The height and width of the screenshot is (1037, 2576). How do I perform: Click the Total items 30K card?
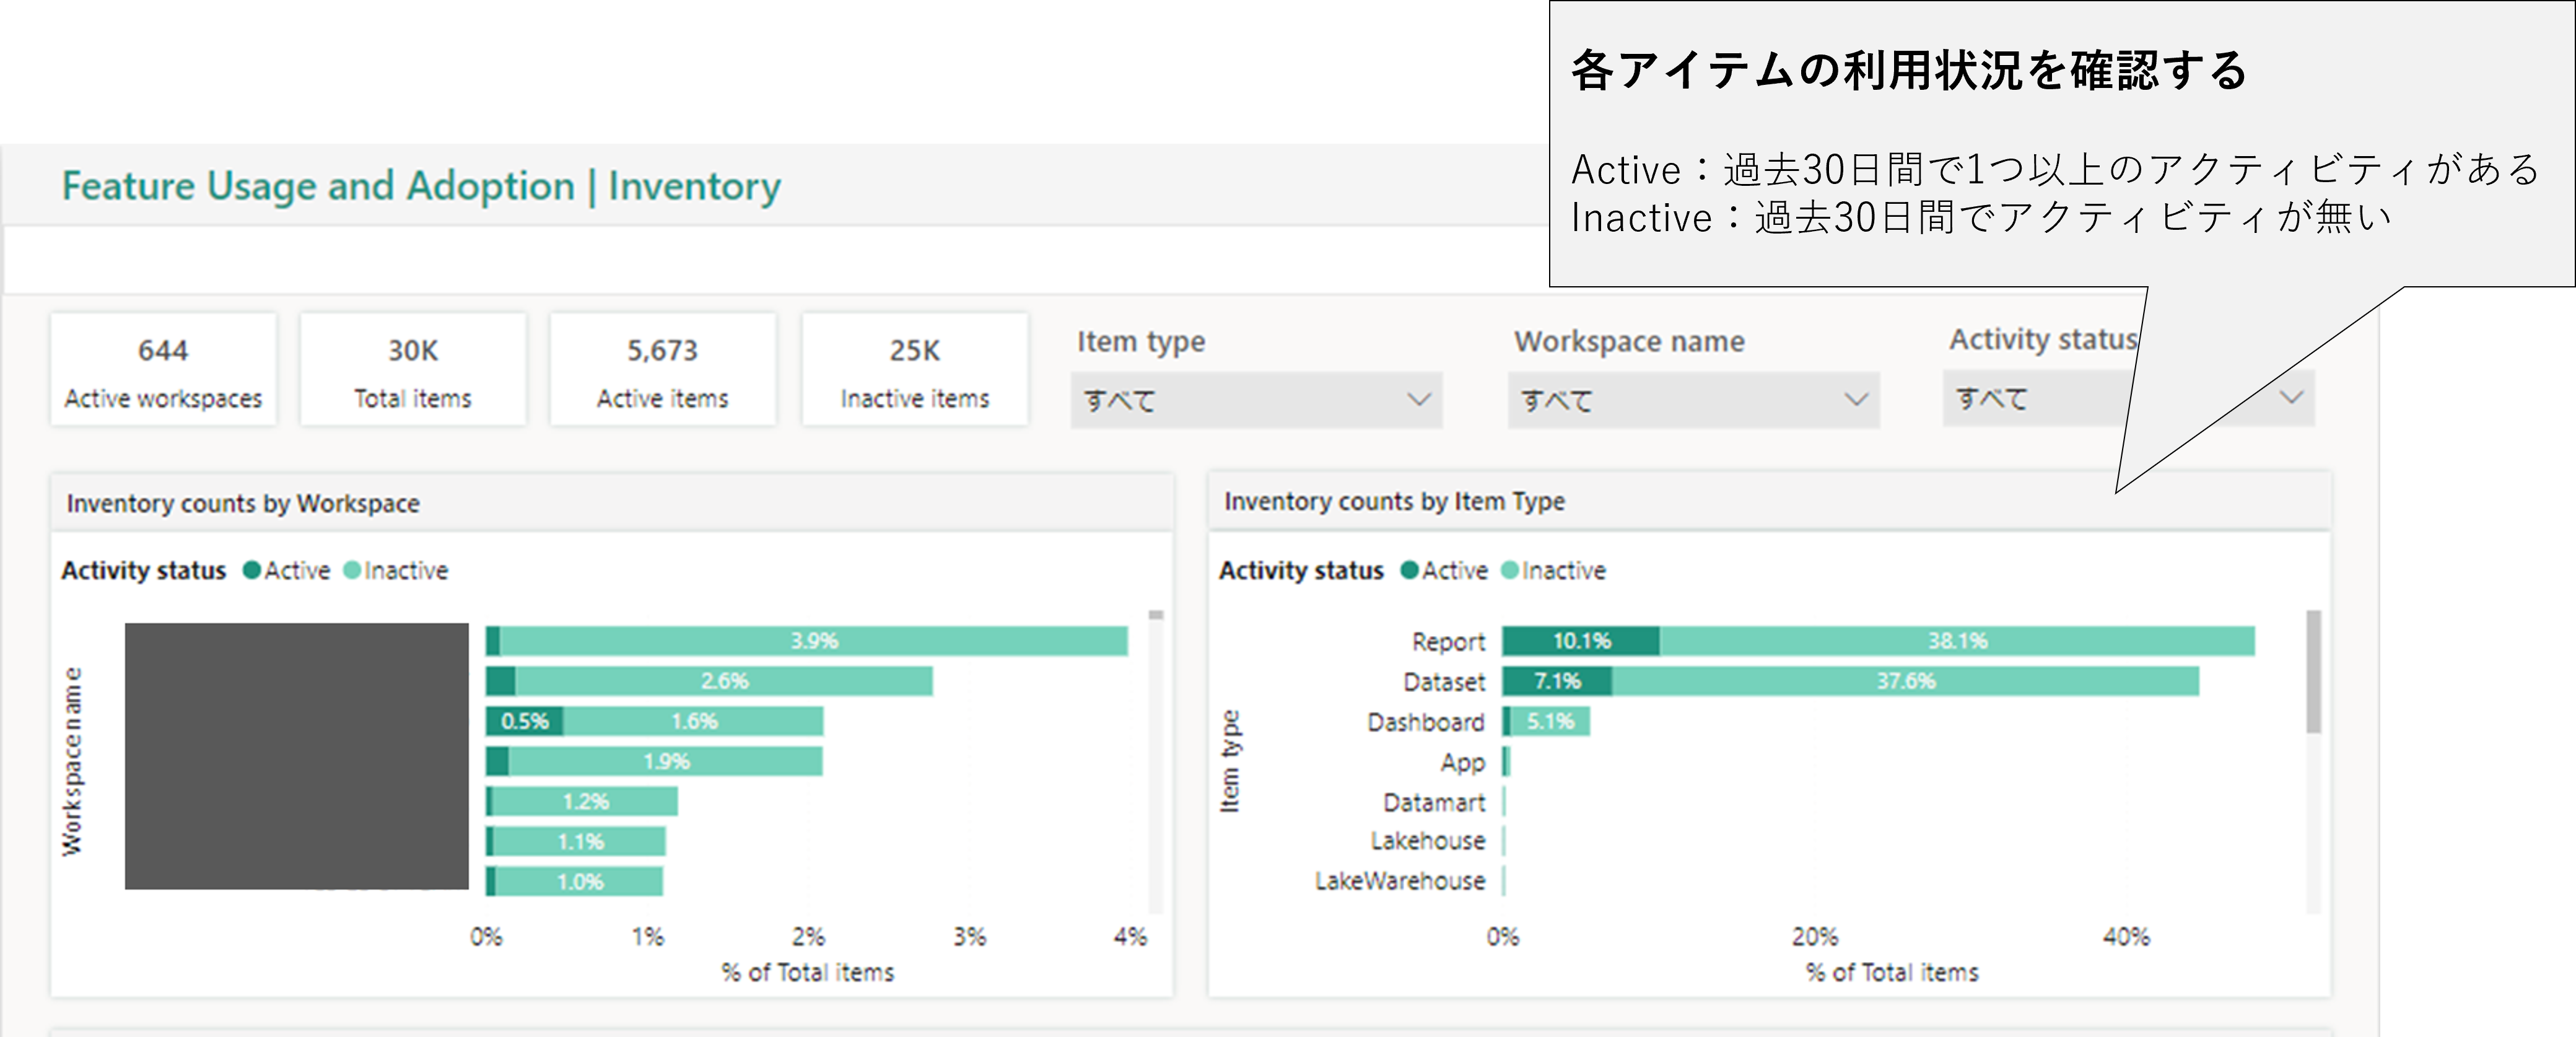[x=412, y=370]
